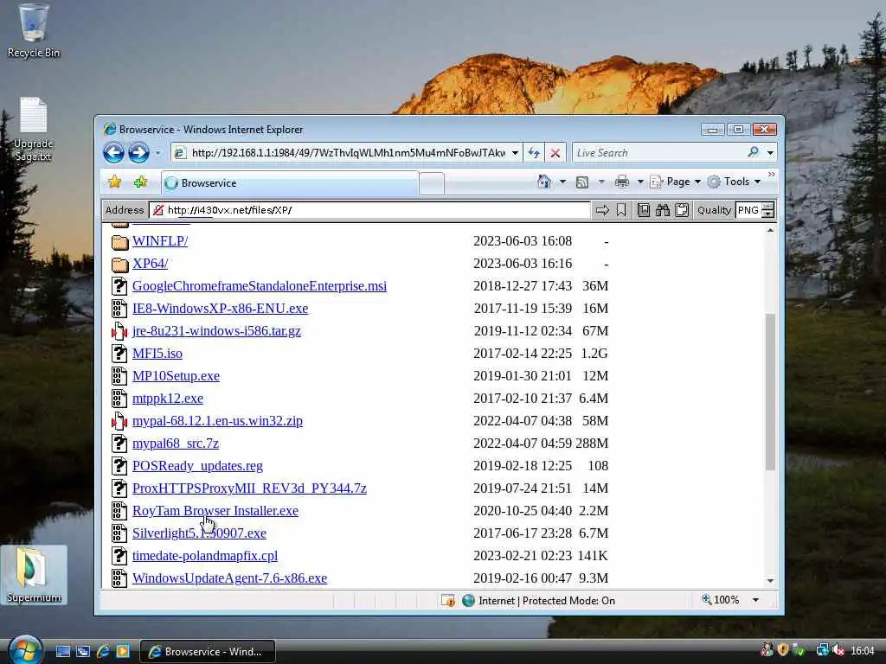
Task: Click the 100% zoom button
Action: tap(720, 600)
